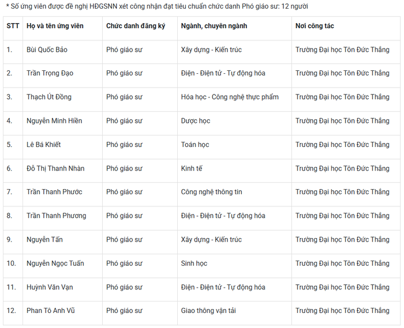Image resolution: width=404 pixels, height=328 pixels.
Task: Select the cell Trần Trọng Đạo
Action: pos(50,73)
